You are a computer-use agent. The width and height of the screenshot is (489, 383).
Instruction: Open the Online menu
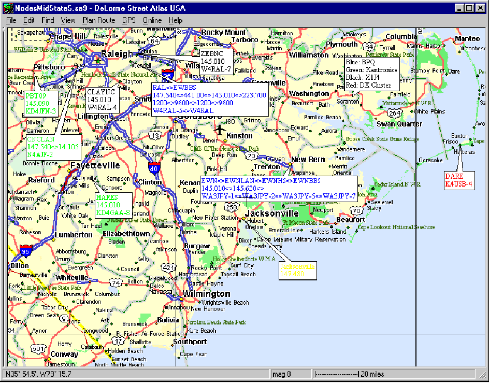pyautogui.click(x=152, y=20)
